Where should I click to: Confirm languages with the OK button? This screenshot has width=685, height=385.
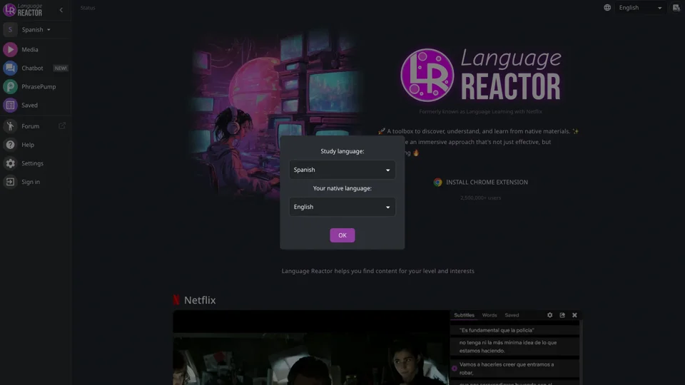342,235
